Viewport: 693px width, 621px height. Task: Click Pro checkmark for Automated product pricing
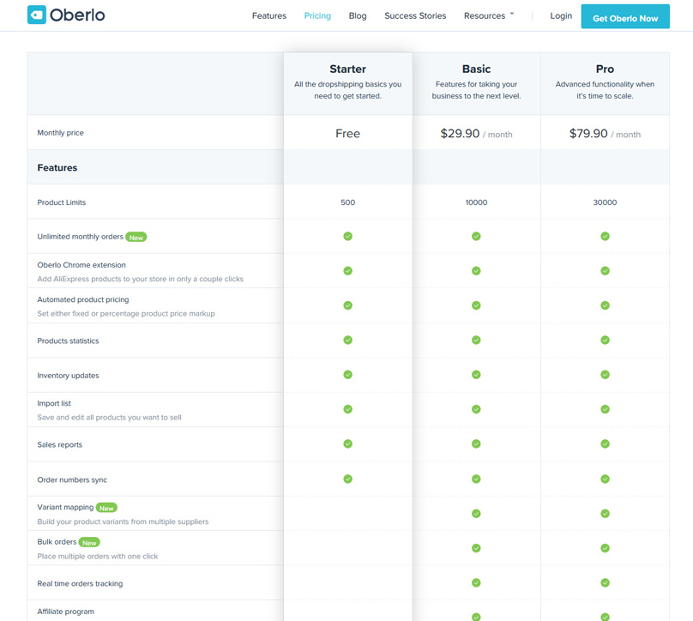click(605, 305)
